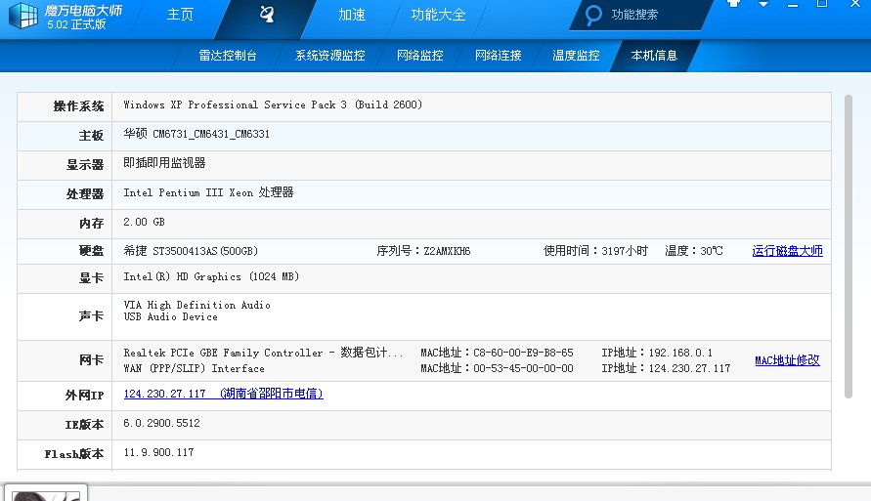Switch to 雷达控制台 sub-tab
871x501 pixels.
pyautogui.click(x=228, y=56)
